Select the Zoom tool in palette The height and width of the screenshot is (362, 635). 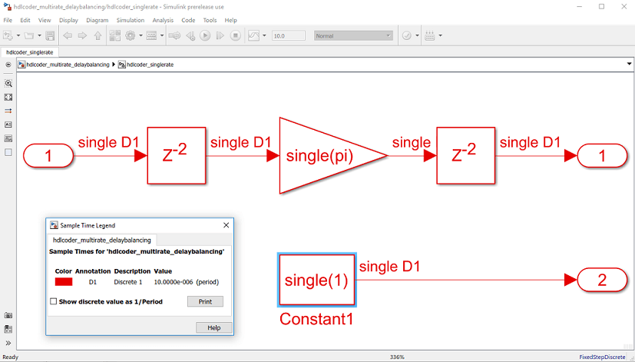pos(8,83)
